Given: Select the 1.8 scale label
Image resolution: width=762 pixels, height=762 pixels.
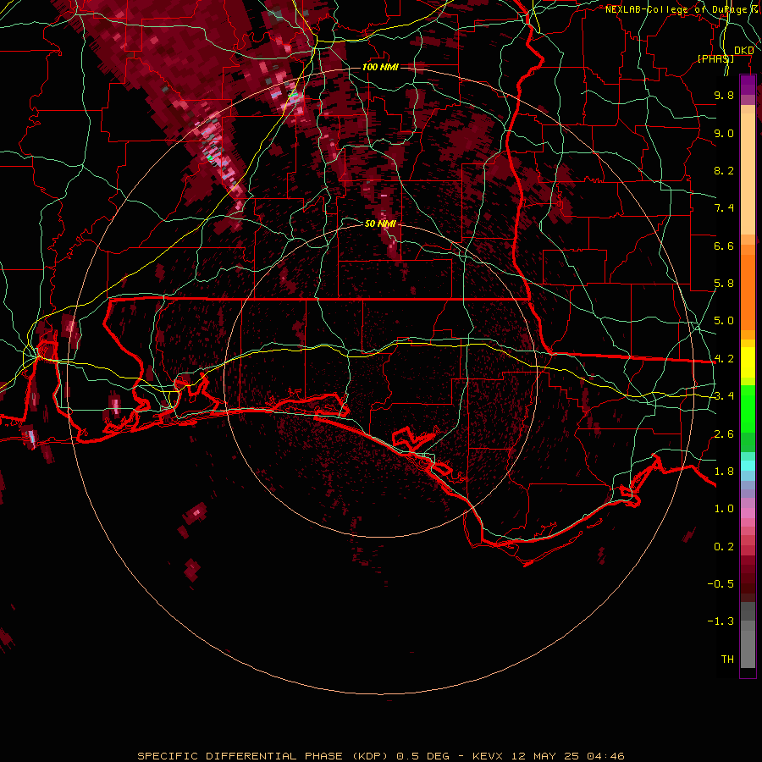Looking at the screenshot, I should pyautogui.click(x=724, y=472).
